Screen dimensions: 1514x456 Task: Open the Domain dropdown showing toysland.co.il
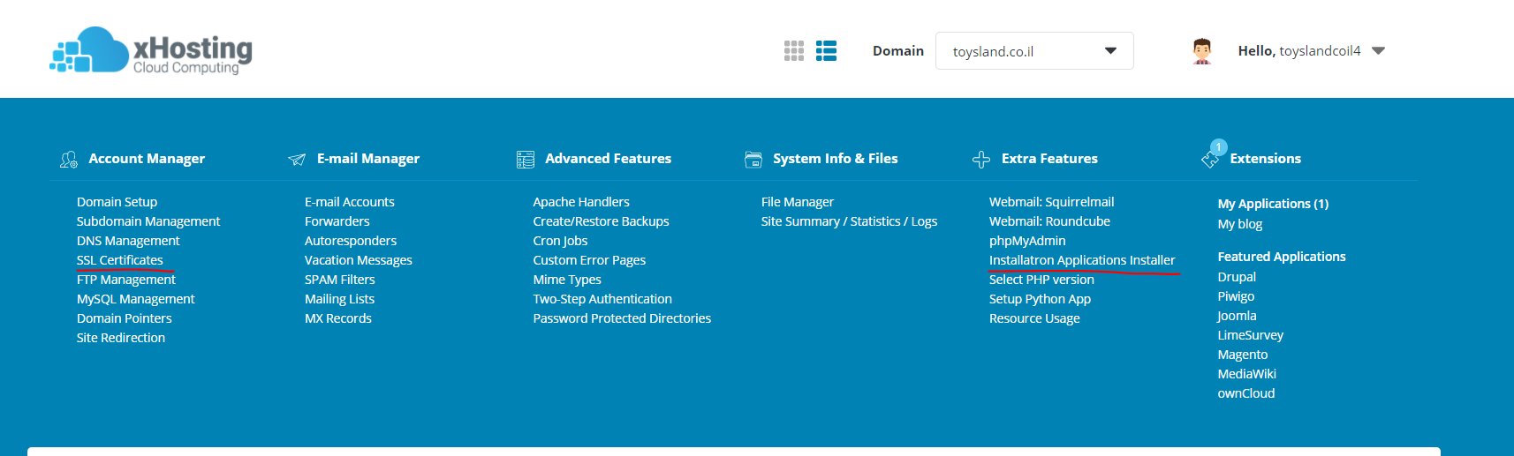click(1033, 51)
